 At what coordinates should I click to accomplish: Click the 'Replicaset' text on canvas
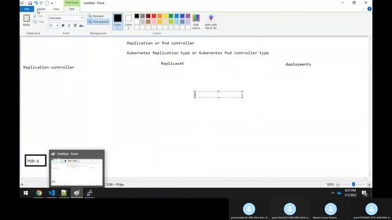point(172,64)
